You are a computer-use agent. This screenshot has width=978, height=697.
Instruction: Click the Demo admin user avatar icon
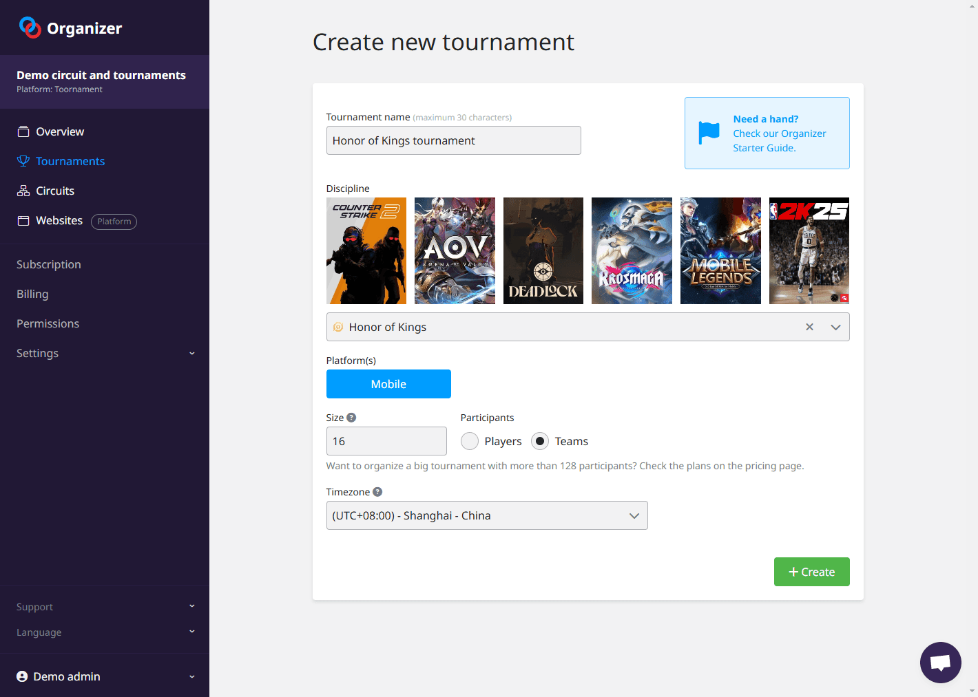pyautogui.click(x=22, y=676)
